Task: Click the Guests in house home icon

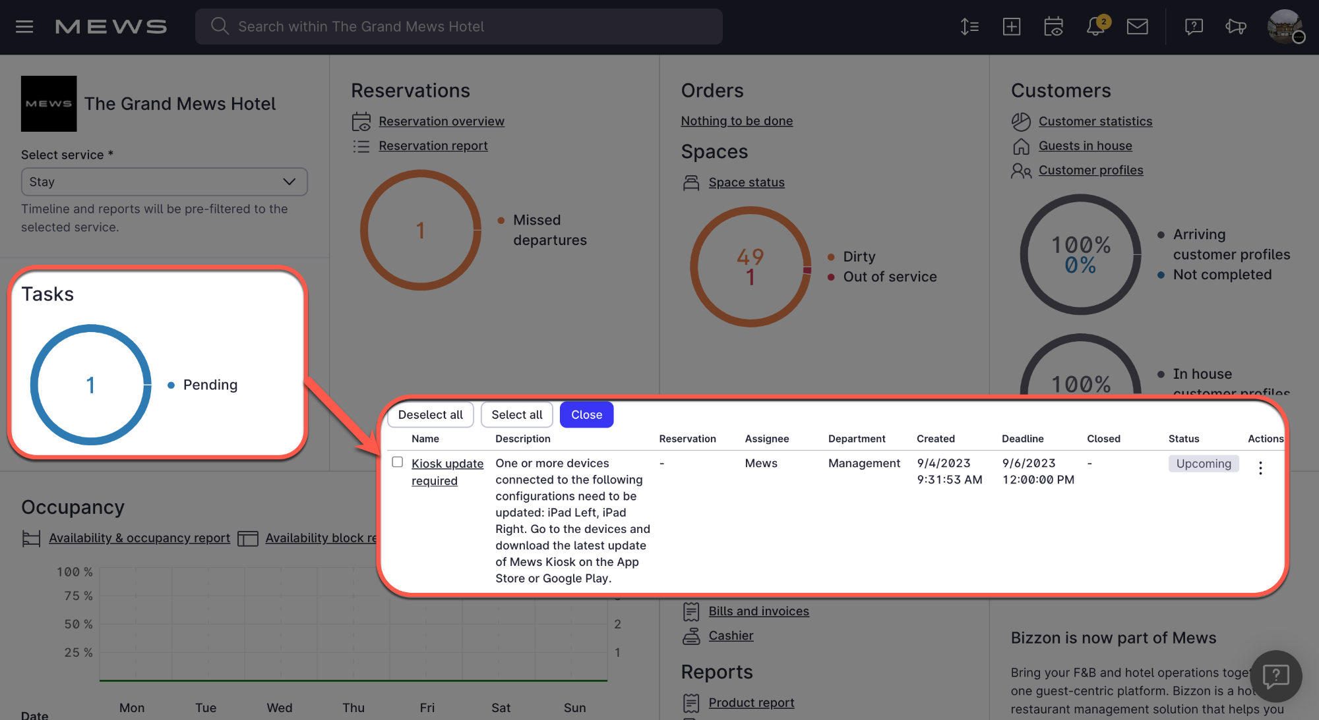Action: 1021,146
